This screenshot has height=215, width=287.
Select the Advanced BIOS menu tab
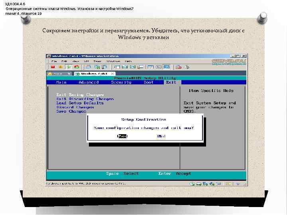pyautogui.click(x=88, y=82)
